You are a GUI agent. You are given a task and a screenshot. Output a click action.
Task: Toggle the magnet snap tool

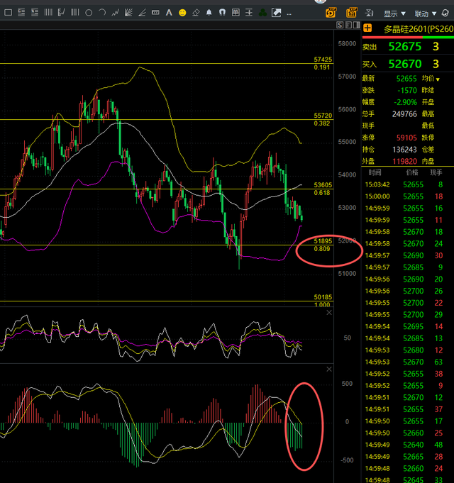pos(222,13)
